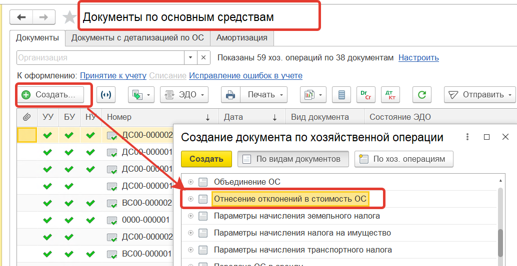Open the Принятие к учету link
The image size is (517, 266).
pos(113,76)
